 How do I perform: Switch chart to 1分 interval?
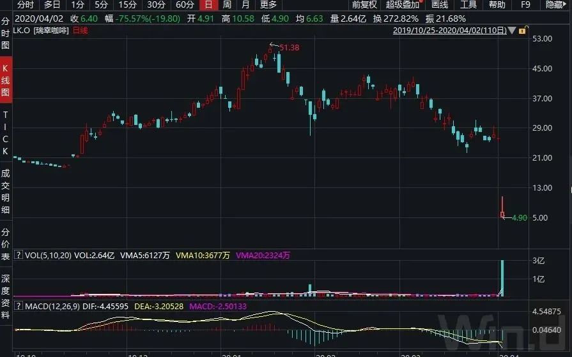(77, 4)
